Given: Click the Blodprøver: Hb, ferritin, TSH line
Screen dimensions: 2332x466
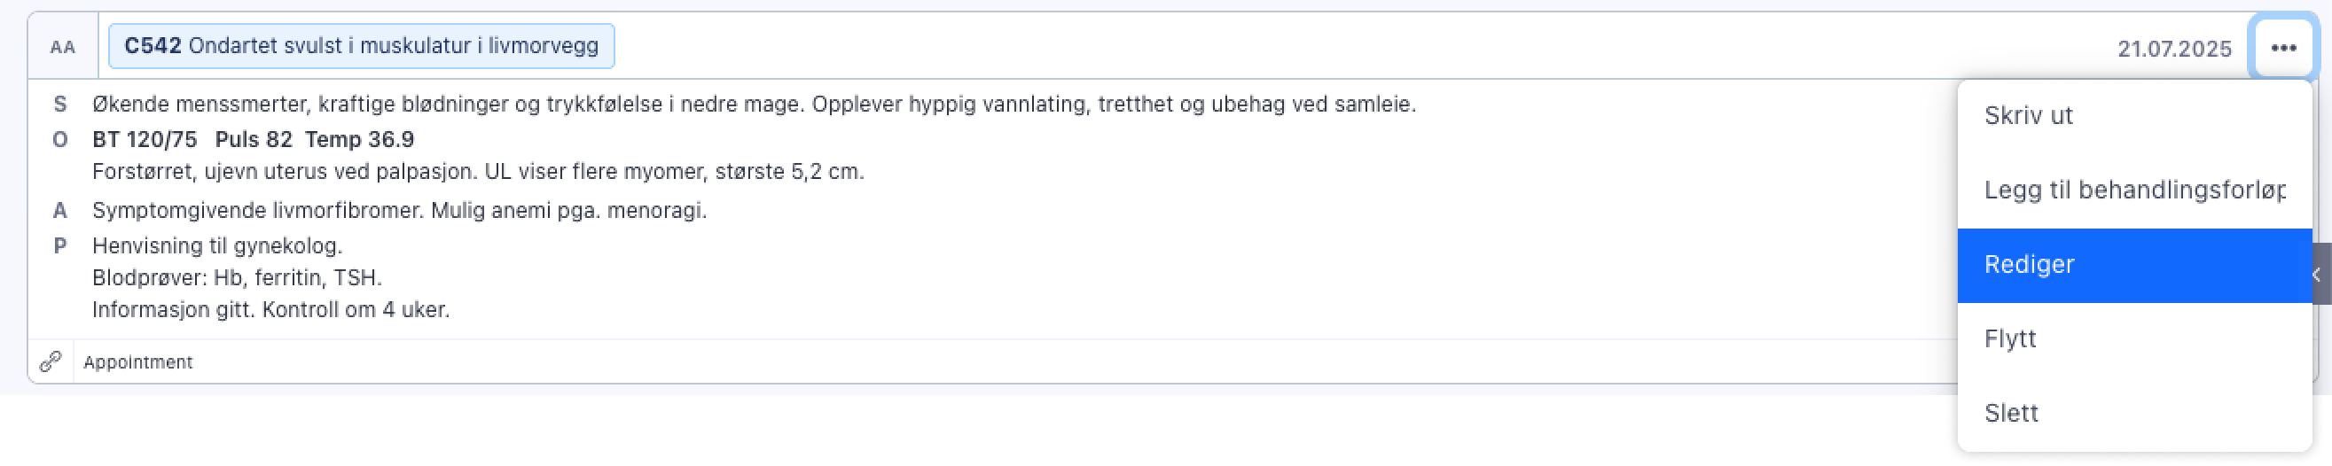Looking at the screenshot, I should (x=237, y=278).
